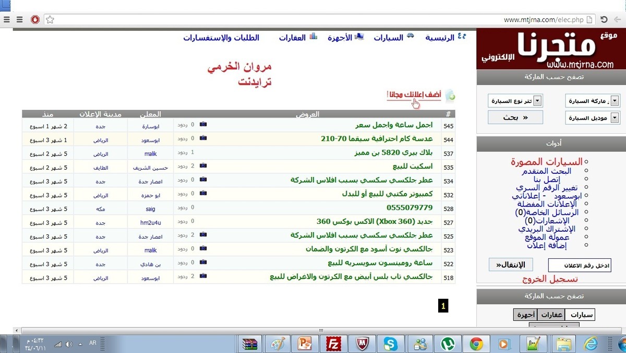Screen dimensions: 626x353
Task: Open Chrome from the taskbar
Action: click(476, 344)
